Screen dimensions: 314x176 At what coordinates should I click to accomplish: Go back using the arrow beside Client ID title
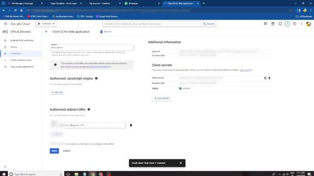coord(47,32)
